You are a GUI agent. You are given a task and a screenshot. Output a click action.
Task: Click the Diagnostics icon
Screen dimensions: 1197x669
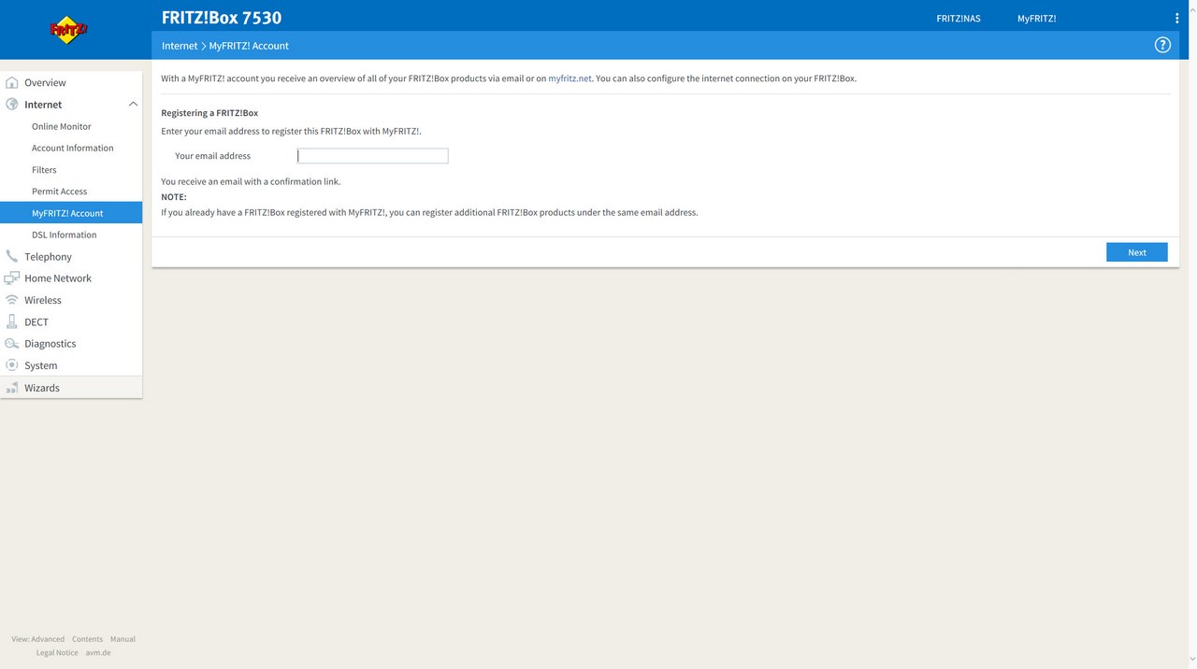[11, 344]
